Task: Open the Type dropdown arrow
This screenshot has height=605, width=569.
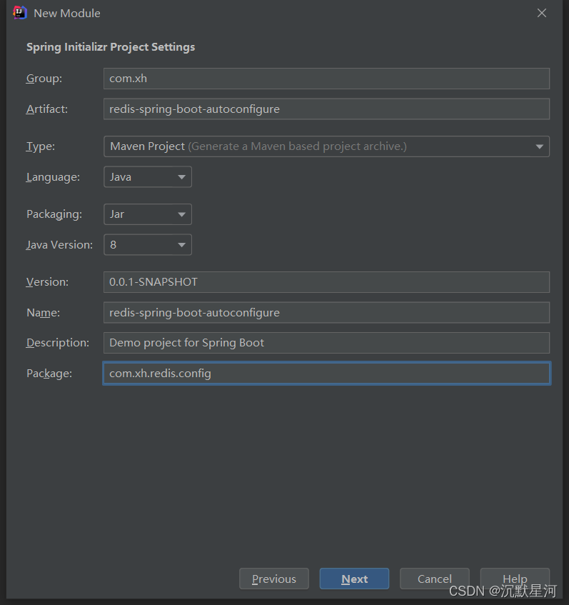Action: [x=539, y=146]
